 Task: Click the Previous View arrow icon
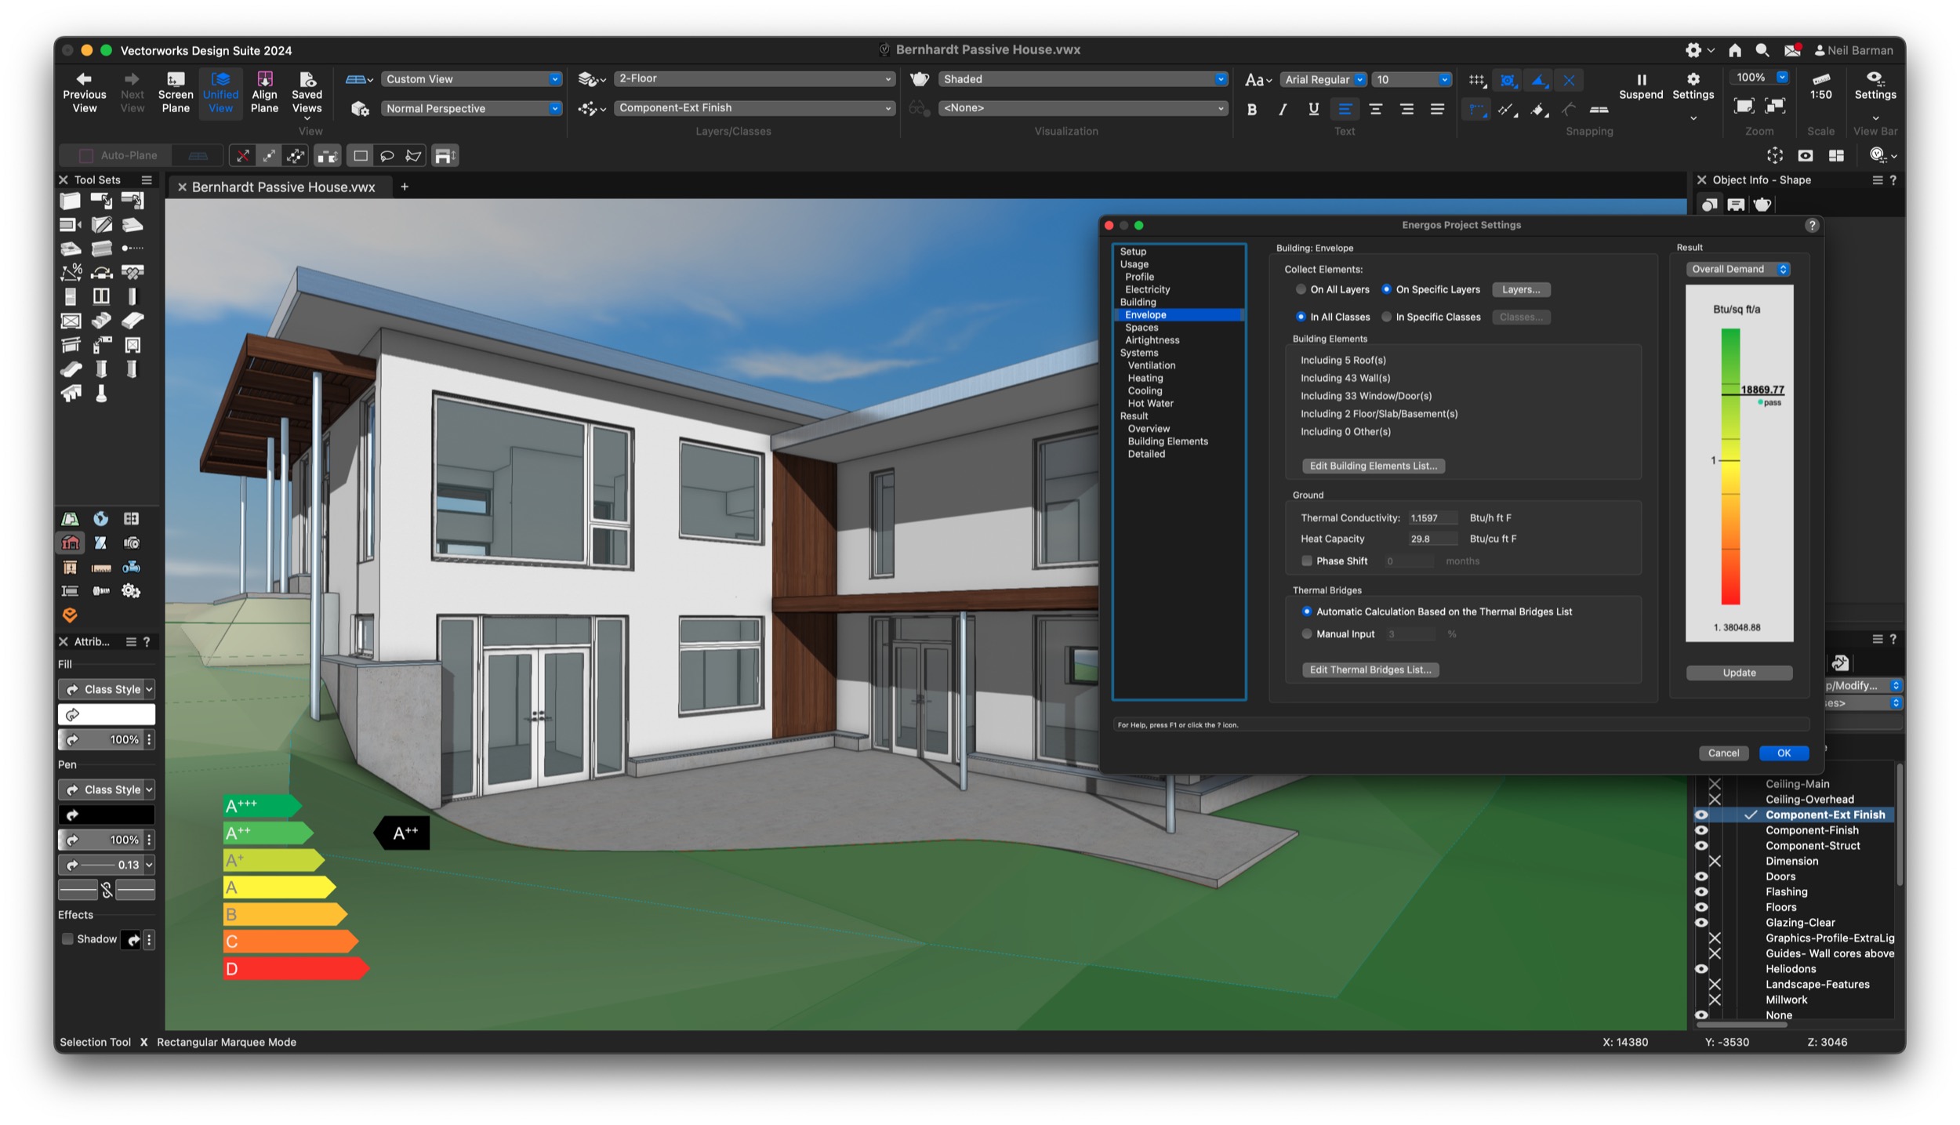click(x=84, y=79)
